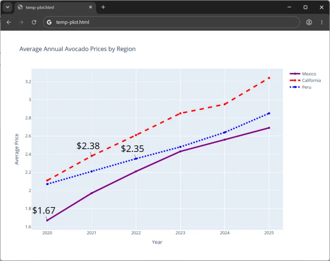Click the $2.38 annotation label
The width and height of the screenshot is (330, 261).
point(88,146)
